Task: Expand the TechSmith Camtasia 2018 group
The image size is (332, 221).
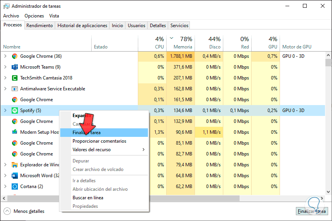Action: pos(5,78)
